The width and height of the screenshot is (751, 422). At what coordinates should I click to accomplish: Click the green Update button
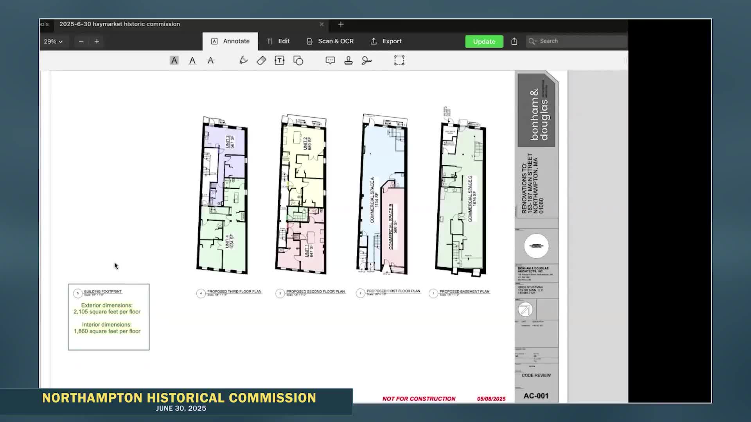pos(484,41)
